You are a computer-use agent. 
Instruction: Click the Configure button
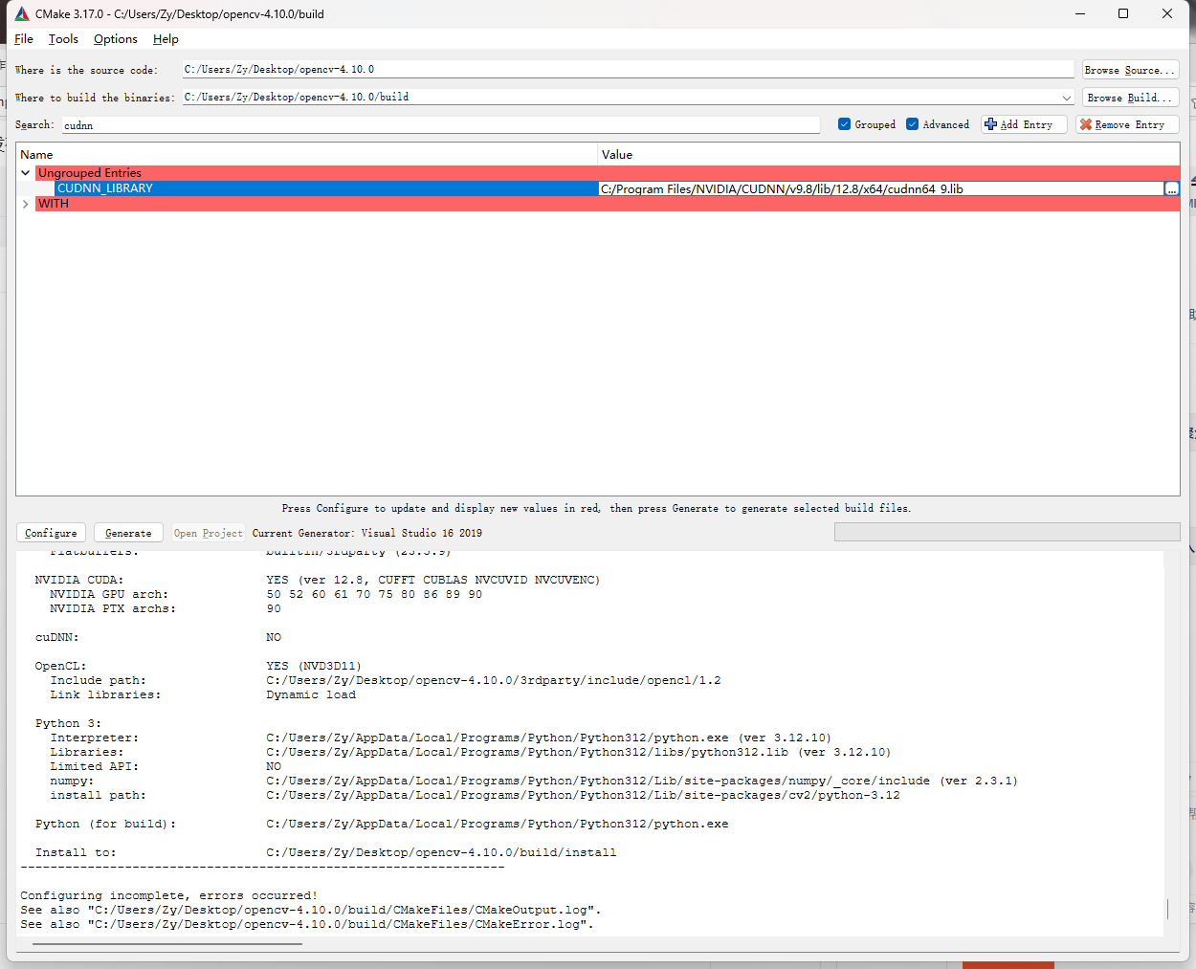pyautogui.click(x=52, y=533)
